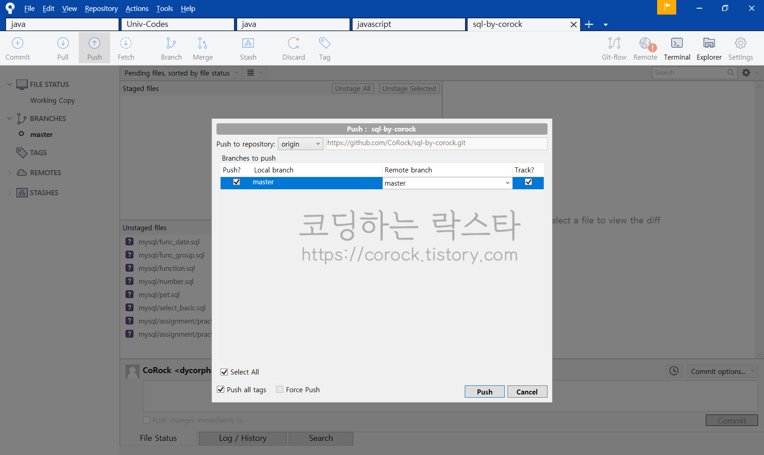Click the list view mode icon
This screenshot has width=764, height=455.
coord(251,73)
